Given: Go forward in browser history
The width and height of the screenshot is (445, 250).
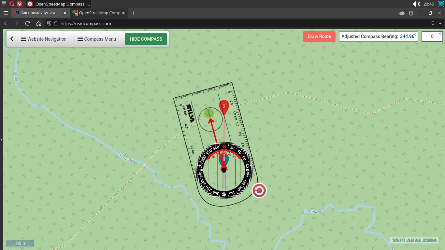Looking at the screenshot, I should pyautogui.click(x=17, y=23).
